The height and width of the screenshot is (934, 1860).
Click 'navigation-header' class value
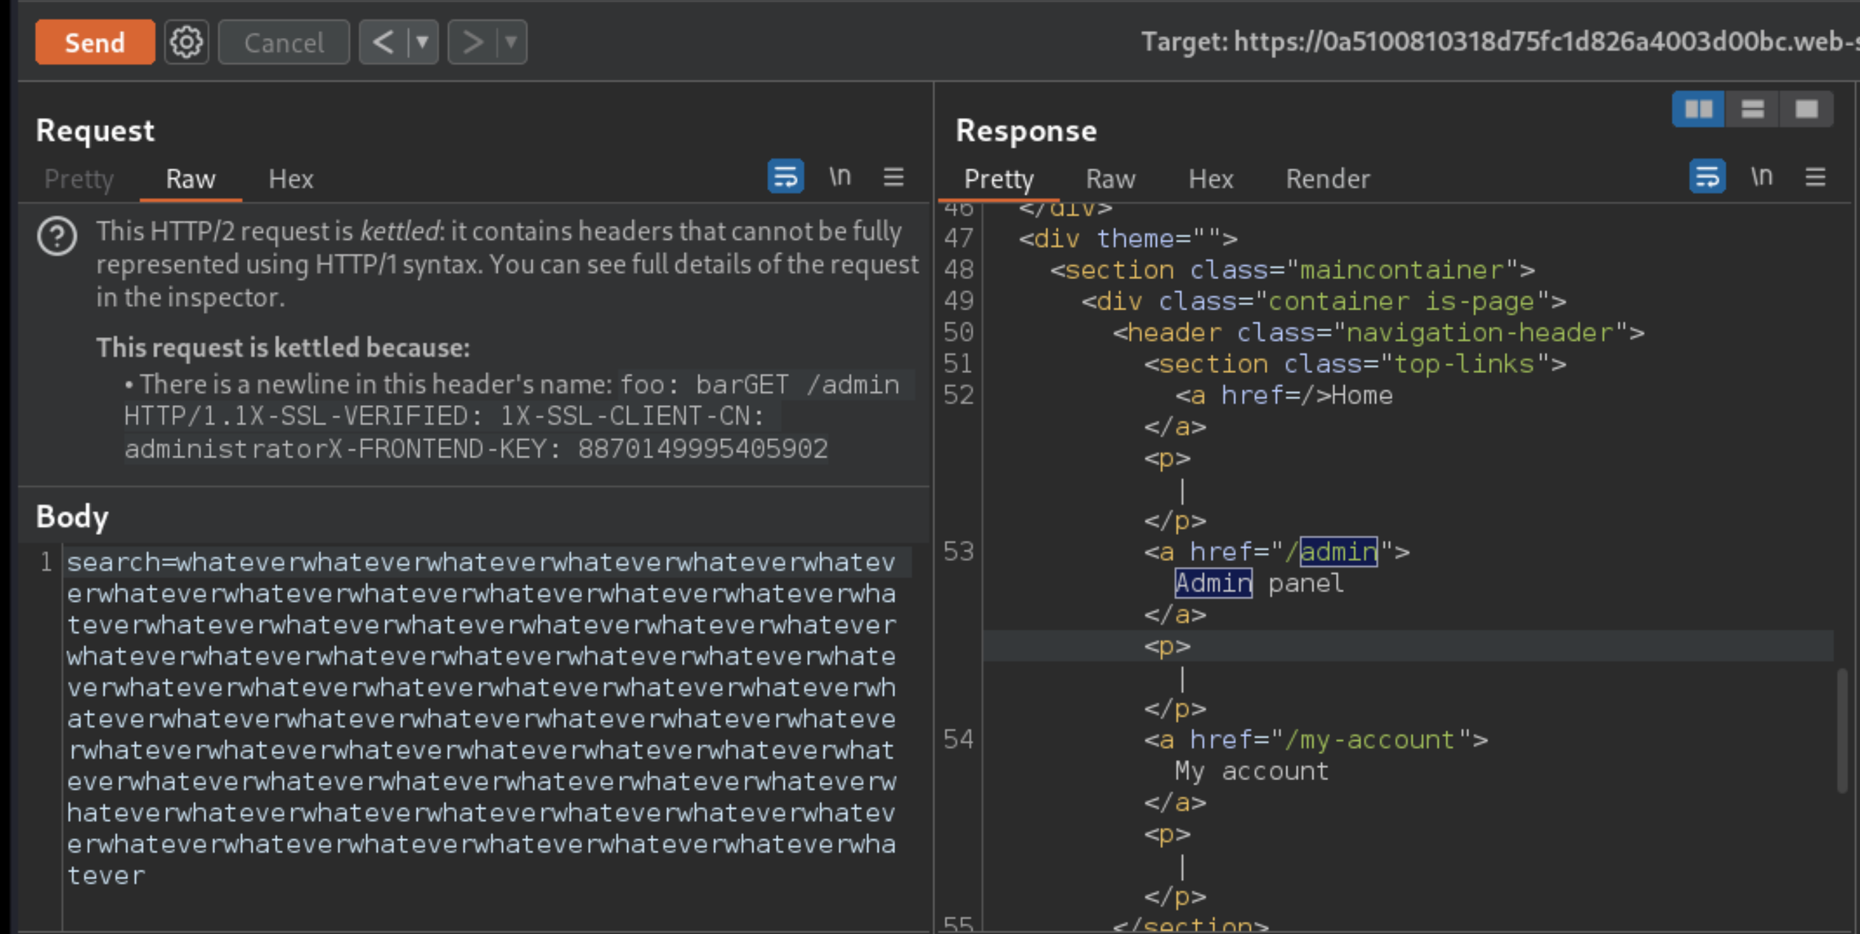pyautogui.click(x=1480, y=332)
